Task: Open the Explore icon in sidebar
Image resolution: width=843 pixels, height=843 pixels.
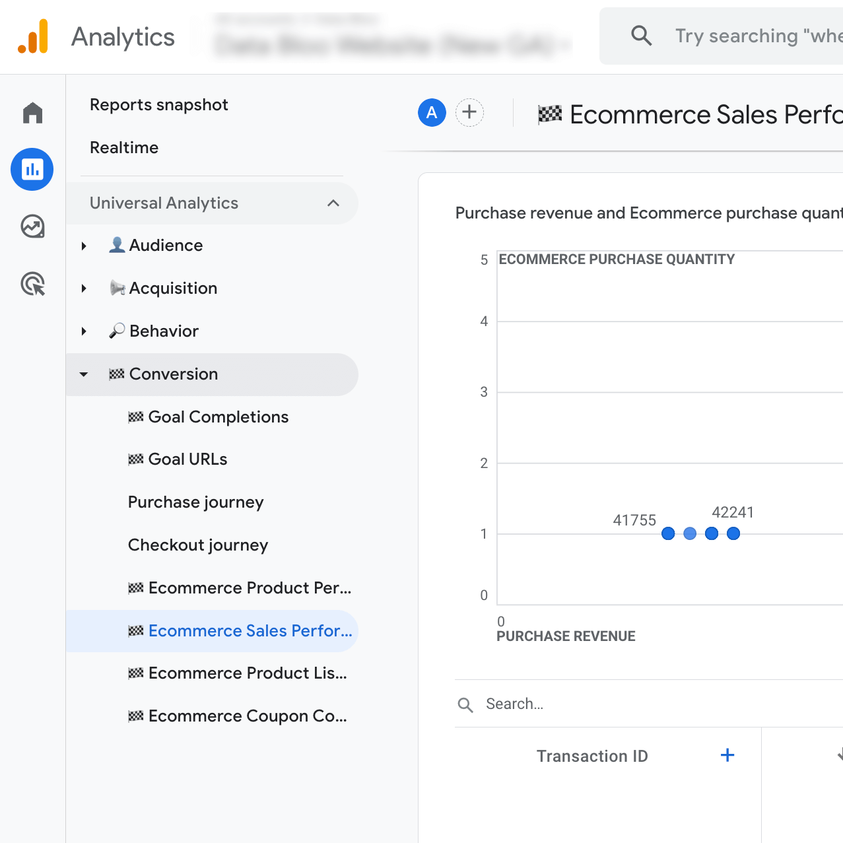Action: click(32, 226)
